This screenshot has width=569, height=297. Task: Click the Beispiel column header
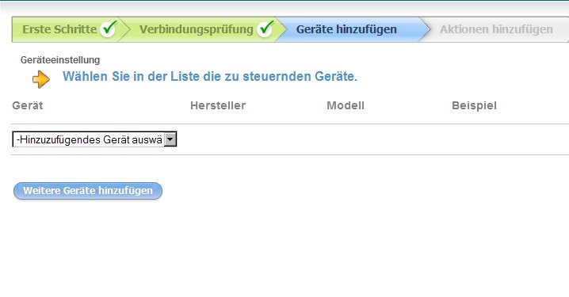click(474, 106)
